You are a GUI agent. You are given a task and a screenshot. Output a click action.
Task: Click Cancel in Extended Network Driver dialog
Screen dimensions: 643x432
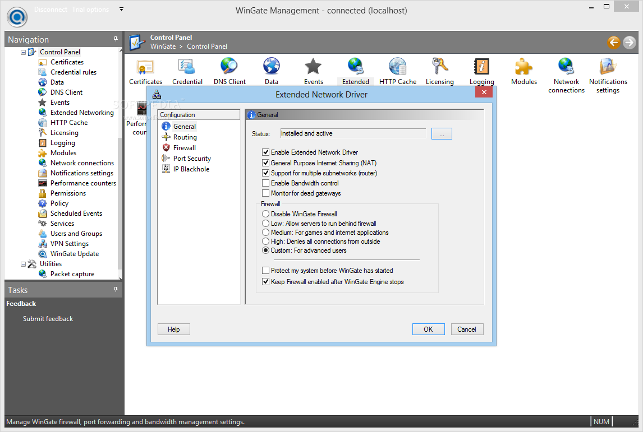pyautogui.click(x=467, y=329)
